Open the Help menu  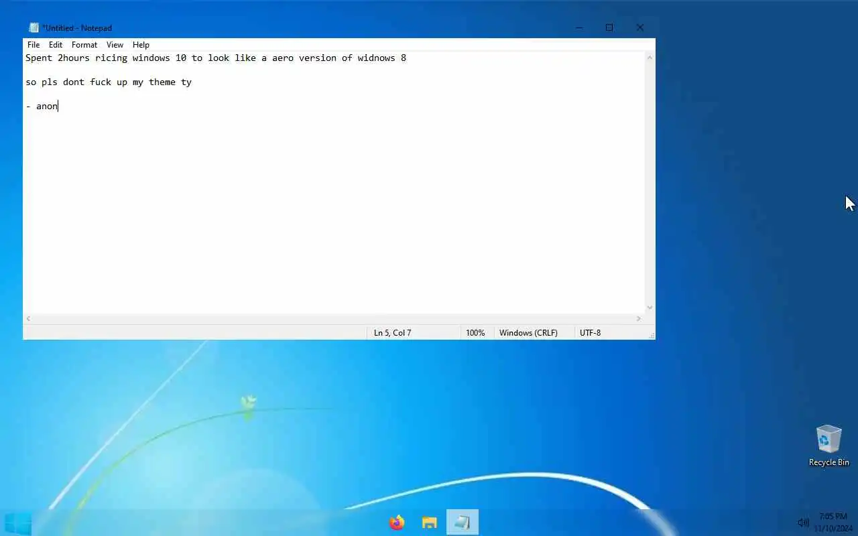[x=141, y=45]
